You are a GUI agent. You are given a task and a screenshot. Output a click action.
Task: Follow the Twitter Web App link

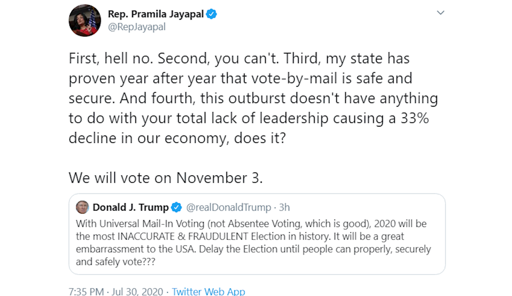pos(208,291)
